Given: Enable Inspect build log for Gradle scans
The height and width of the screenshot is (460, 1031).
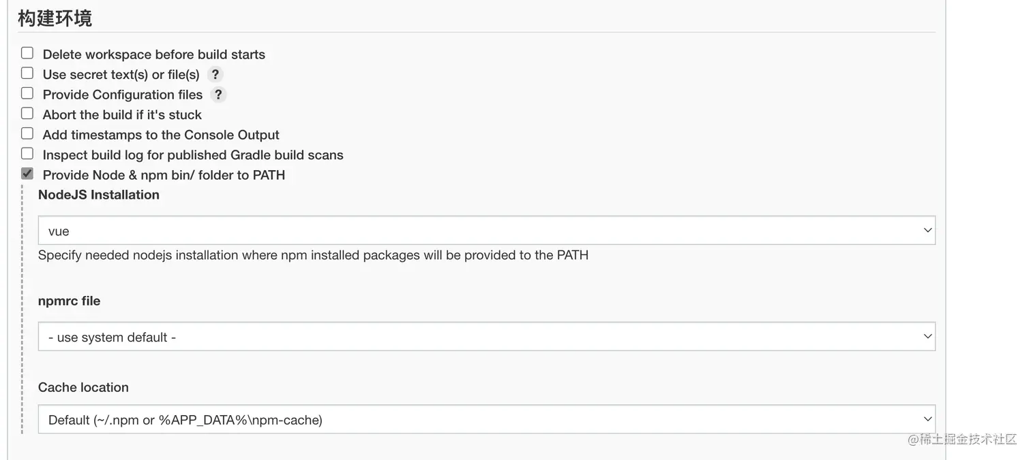Looking at the screenshot, I should pos(27,153).
